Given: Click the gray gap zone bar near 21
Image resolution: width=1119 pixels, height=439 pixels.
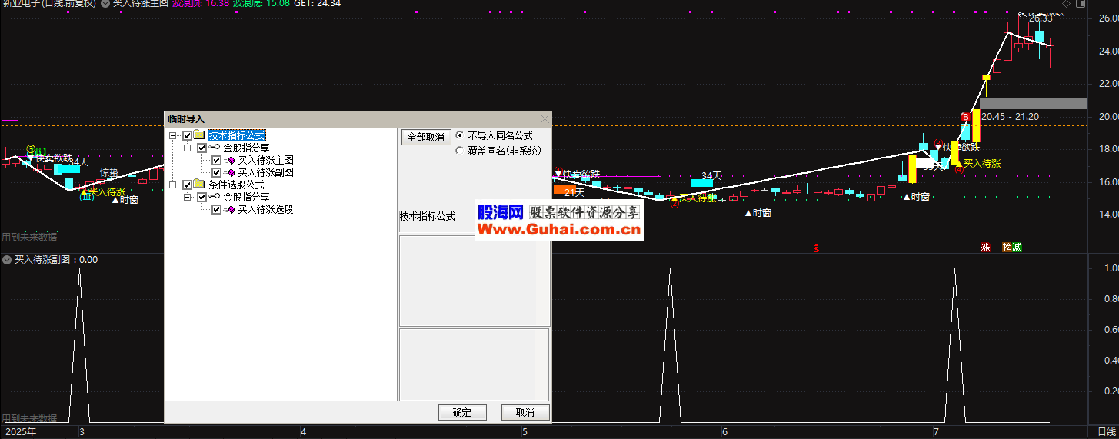Looking at the screenshot, I should click(x=1034, y=103).
